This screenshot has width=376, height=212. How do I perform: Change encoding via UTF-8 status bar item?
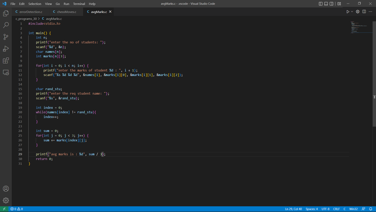pyautogui.click(x=325, y=209)
